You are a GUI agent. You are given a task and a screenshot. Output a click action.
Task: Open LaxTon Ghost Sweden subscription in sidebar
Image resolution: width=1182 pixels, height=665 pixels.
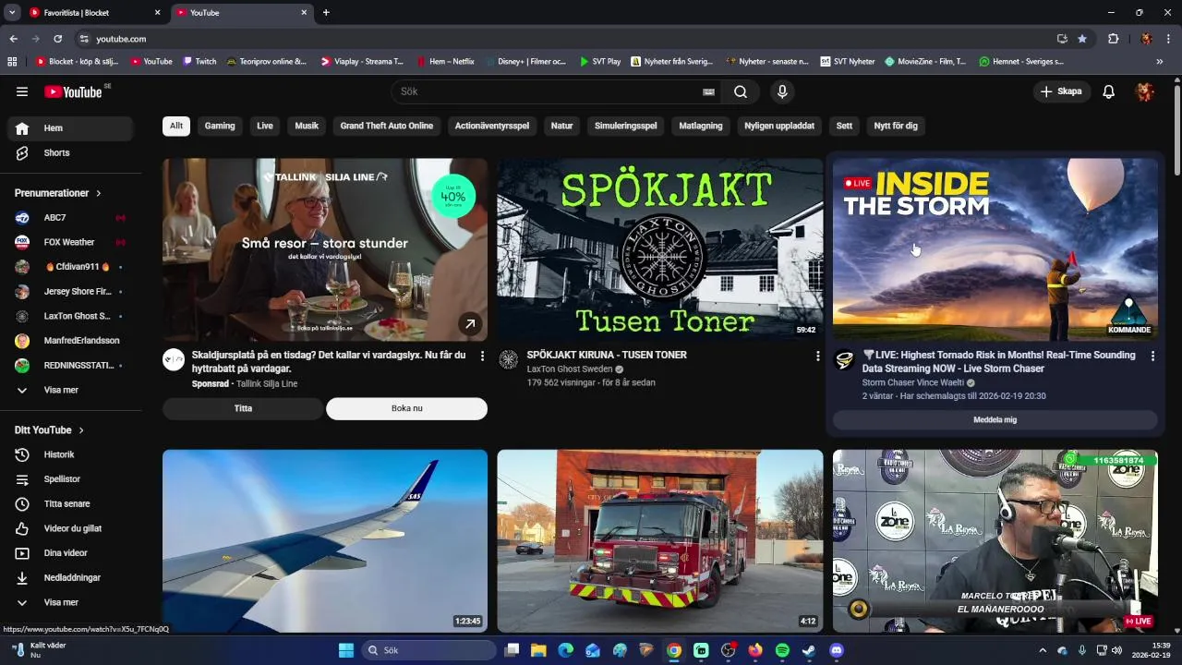(70, 316)
